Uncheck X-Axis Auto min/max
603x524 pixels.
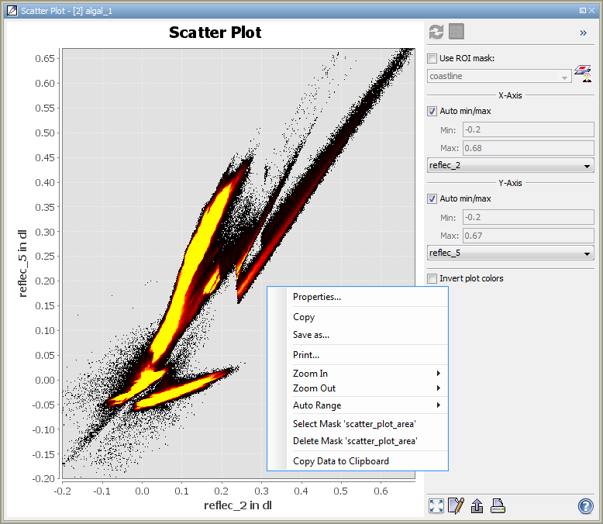tap(432, 111)
